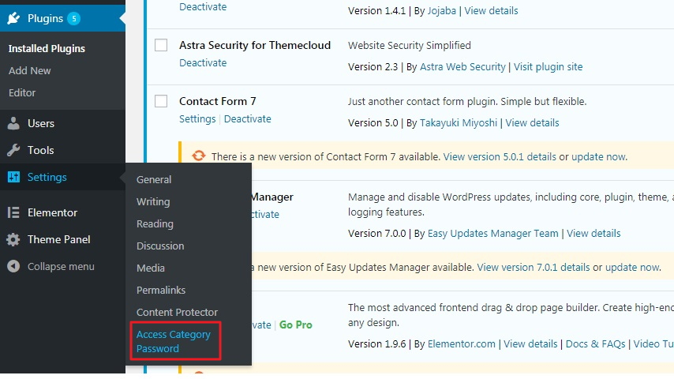Image resolution: width=674 pixels, height=379 pixels.
Task: View details for Easy Updates Manager
Action: [593, 233]
